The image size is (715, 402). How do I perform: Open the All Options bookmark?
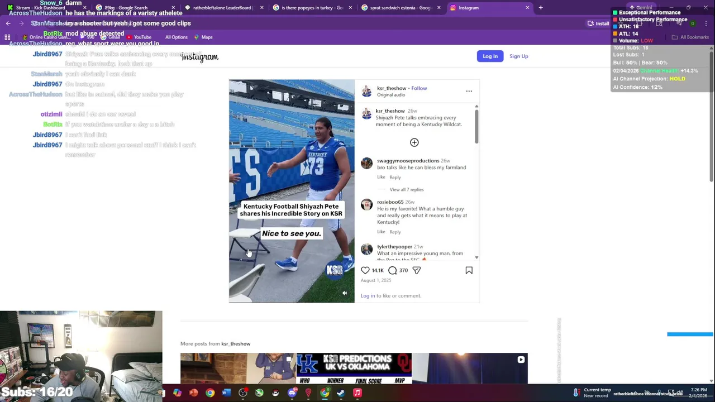pos(176,37)
